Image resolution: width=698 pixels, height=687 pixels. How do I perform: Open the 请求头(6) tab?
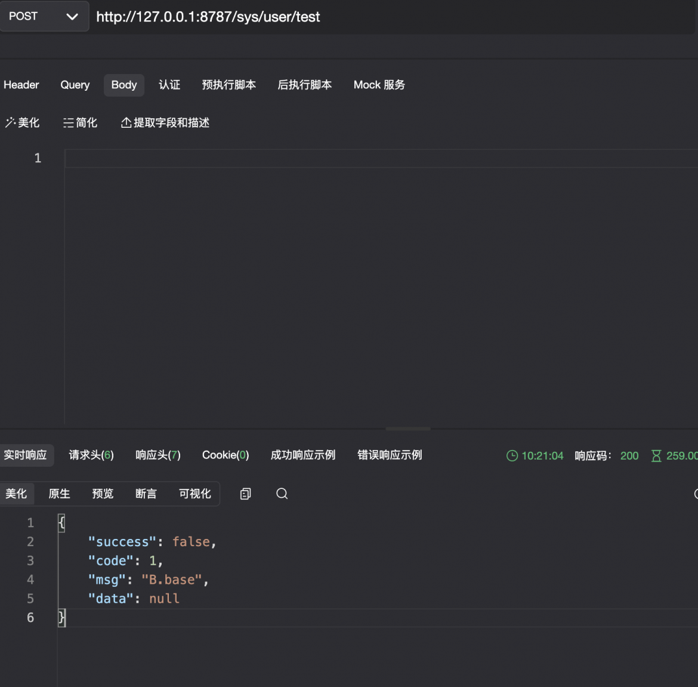pyautogui.click(x=91, y=455)
